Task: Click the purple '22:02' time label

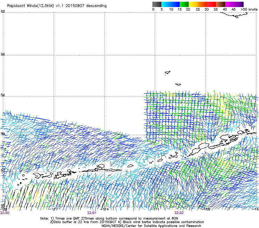Action: click(179, 213)
